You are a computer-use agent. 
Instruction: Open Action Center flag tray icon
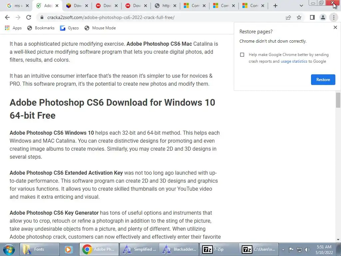click(291, 249)
